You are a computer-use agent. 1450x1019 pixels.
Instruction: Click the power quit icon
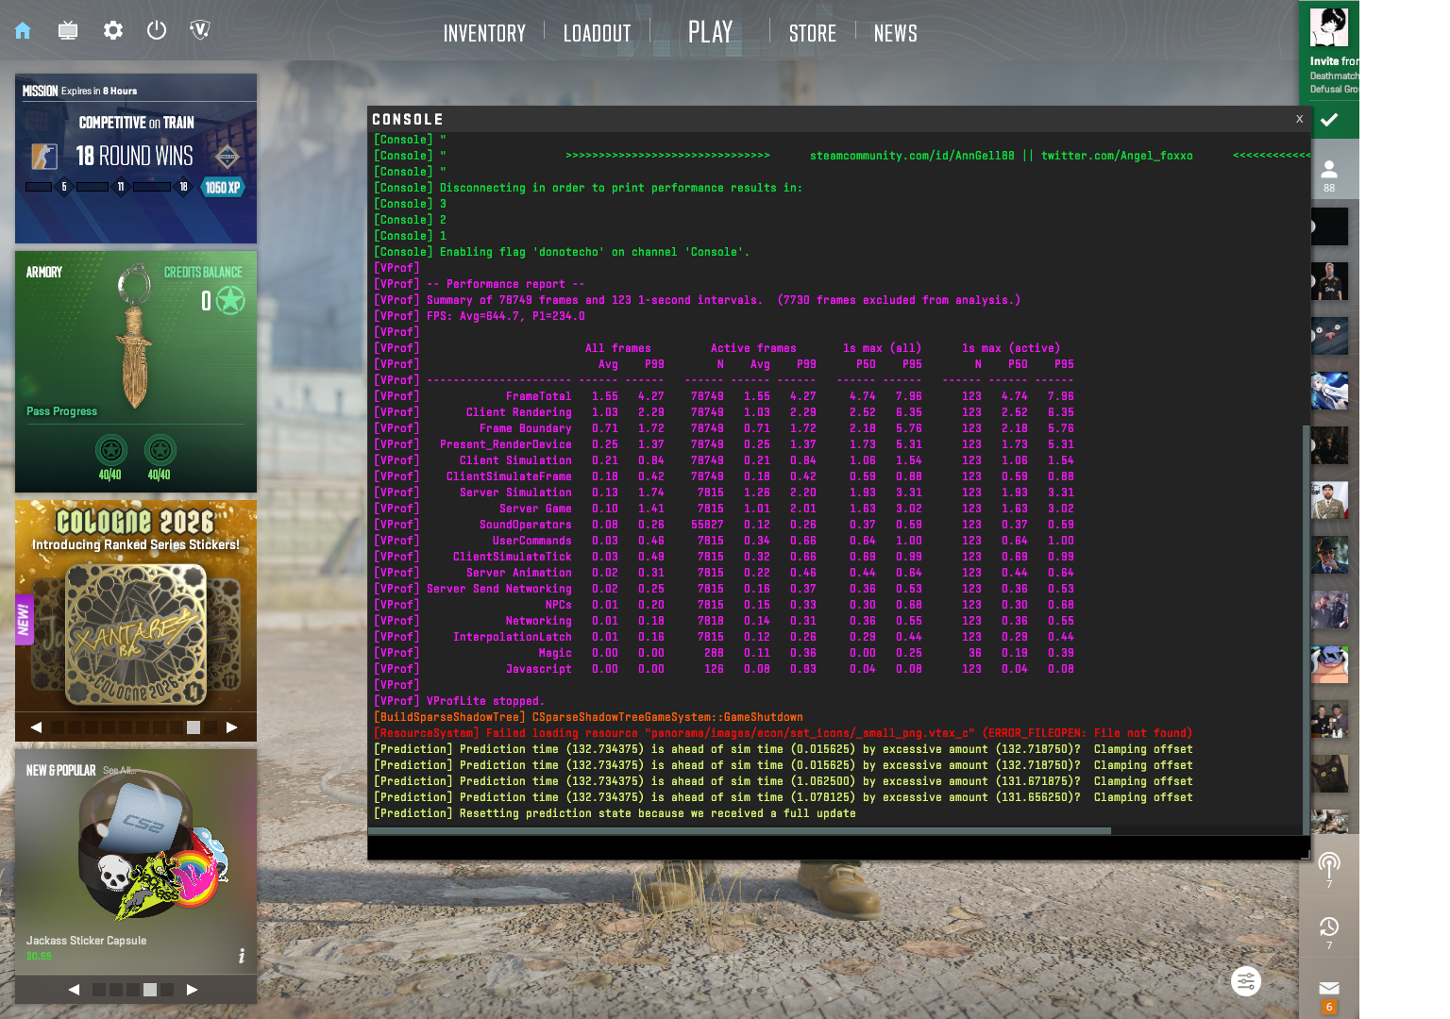coord(157,30)
